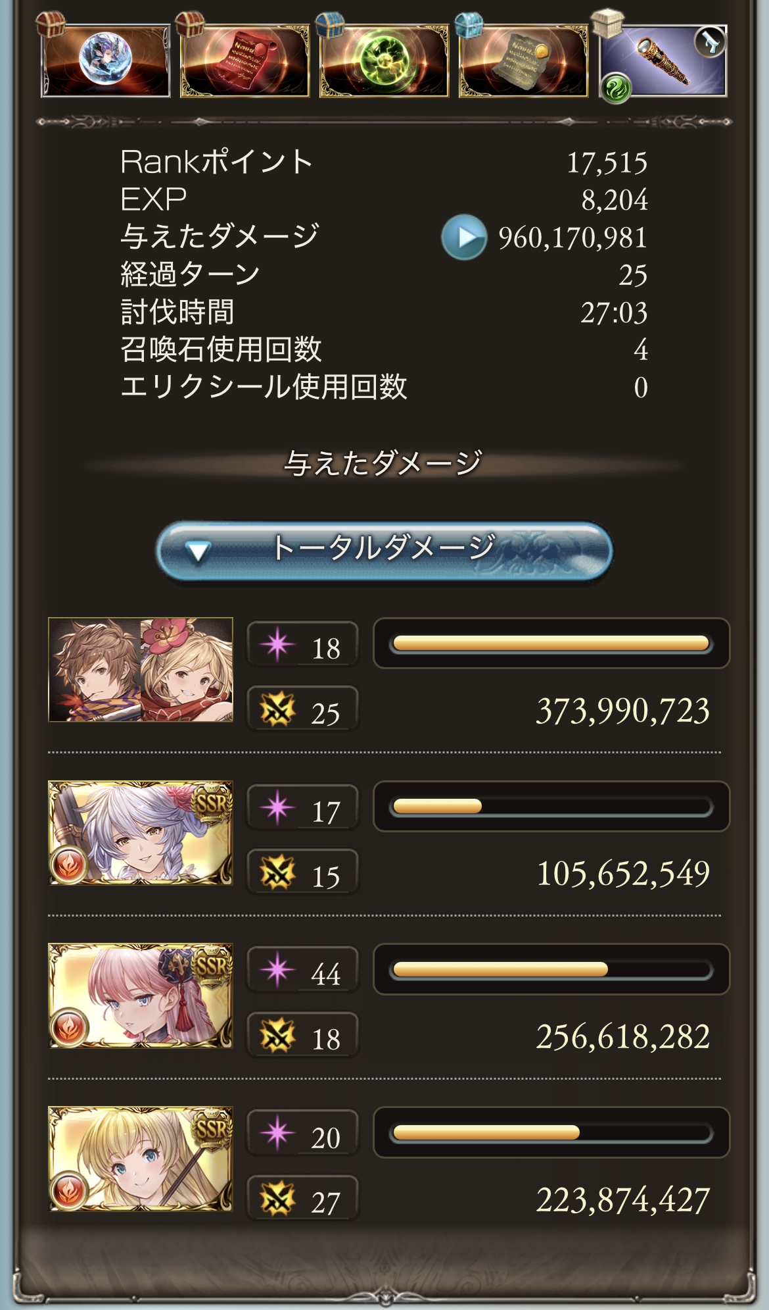The image size is (769, 1310).
Task: Select the main character duo portrait
Action: coord(141,670)
